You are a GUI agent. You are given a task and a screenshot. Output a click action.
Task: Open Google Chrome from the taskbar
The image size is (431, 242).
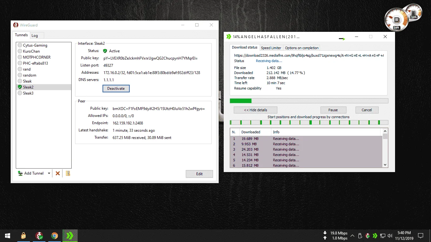(x=55, y=235)
